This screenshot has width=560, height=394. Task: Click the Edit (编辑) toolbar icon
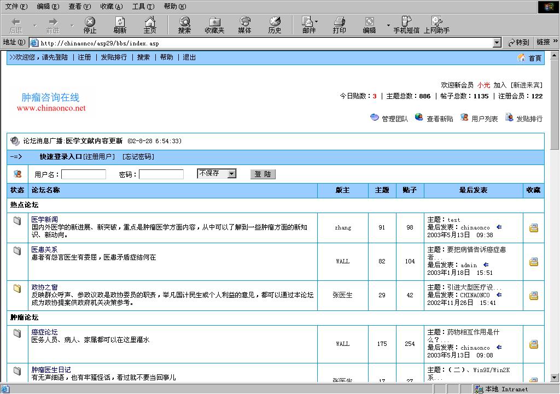coord(369,25)
